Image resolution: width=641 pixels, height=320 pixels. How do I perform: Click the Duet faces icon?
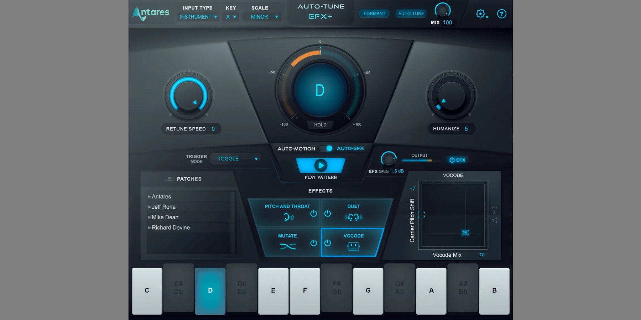[353, 217]
